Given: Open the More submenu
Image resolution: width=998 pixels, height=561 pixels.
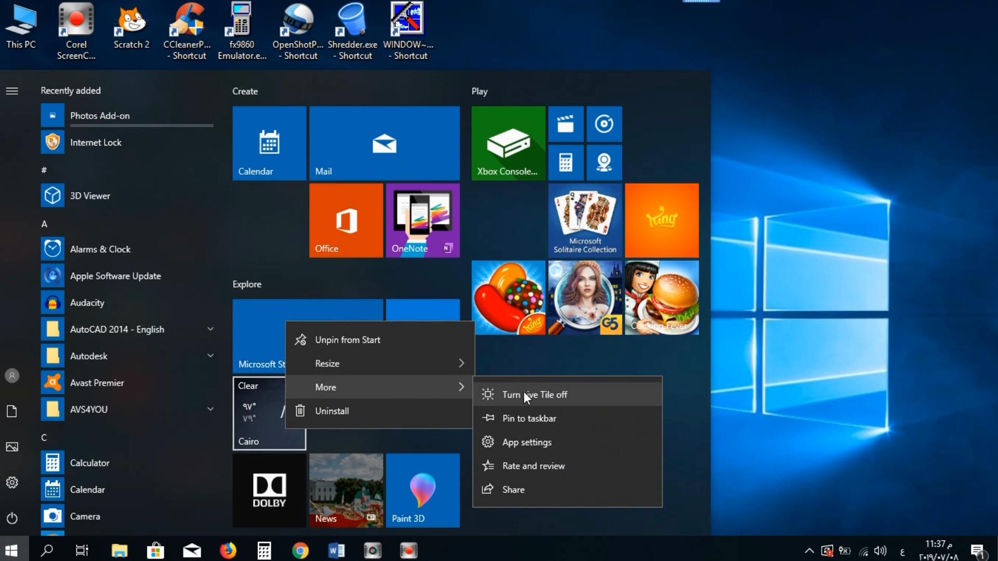Looking at the screenshot, I should (x=379, y=387).
